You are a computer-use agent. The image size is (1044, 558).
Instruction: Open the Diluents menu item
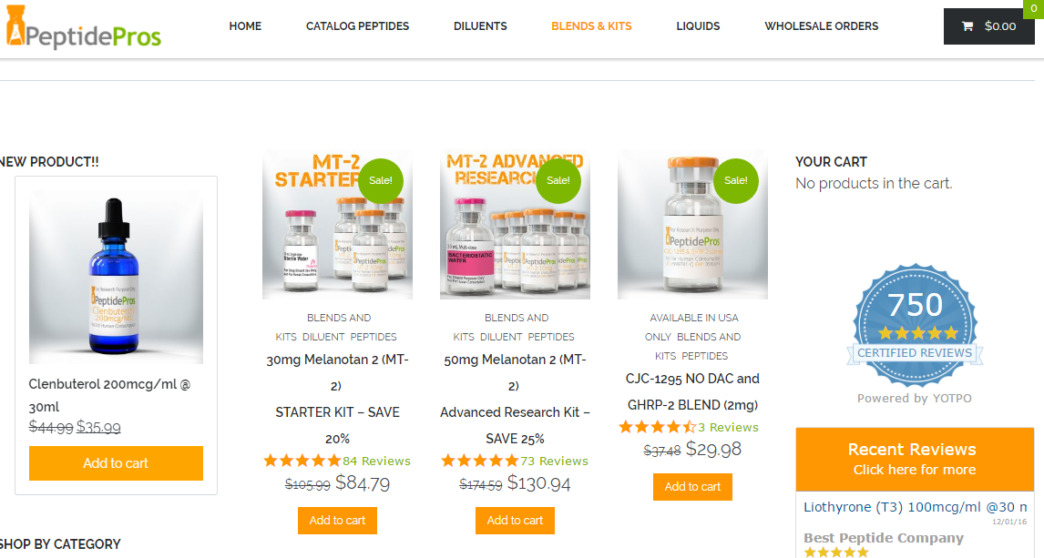pos(480,26)
